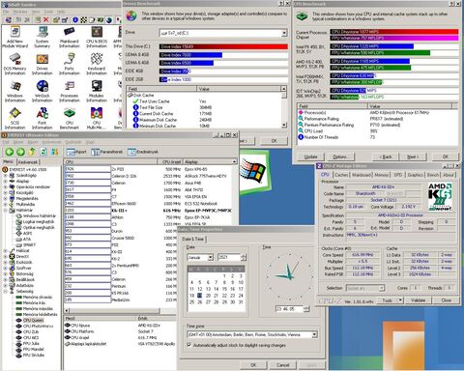Screen dimensions: 464x371
Task: Click the green forward arrow in EVEREST
Action: [20, 152]
